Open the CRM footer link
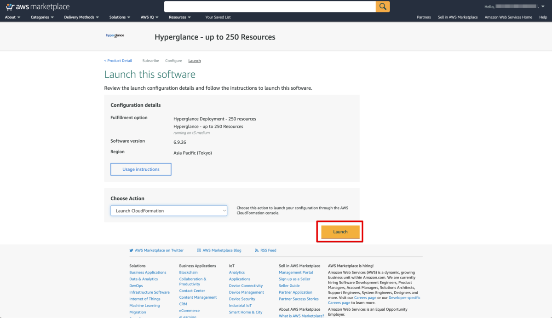The height and width of the screenshot is (319, 552). pos(183,304)
